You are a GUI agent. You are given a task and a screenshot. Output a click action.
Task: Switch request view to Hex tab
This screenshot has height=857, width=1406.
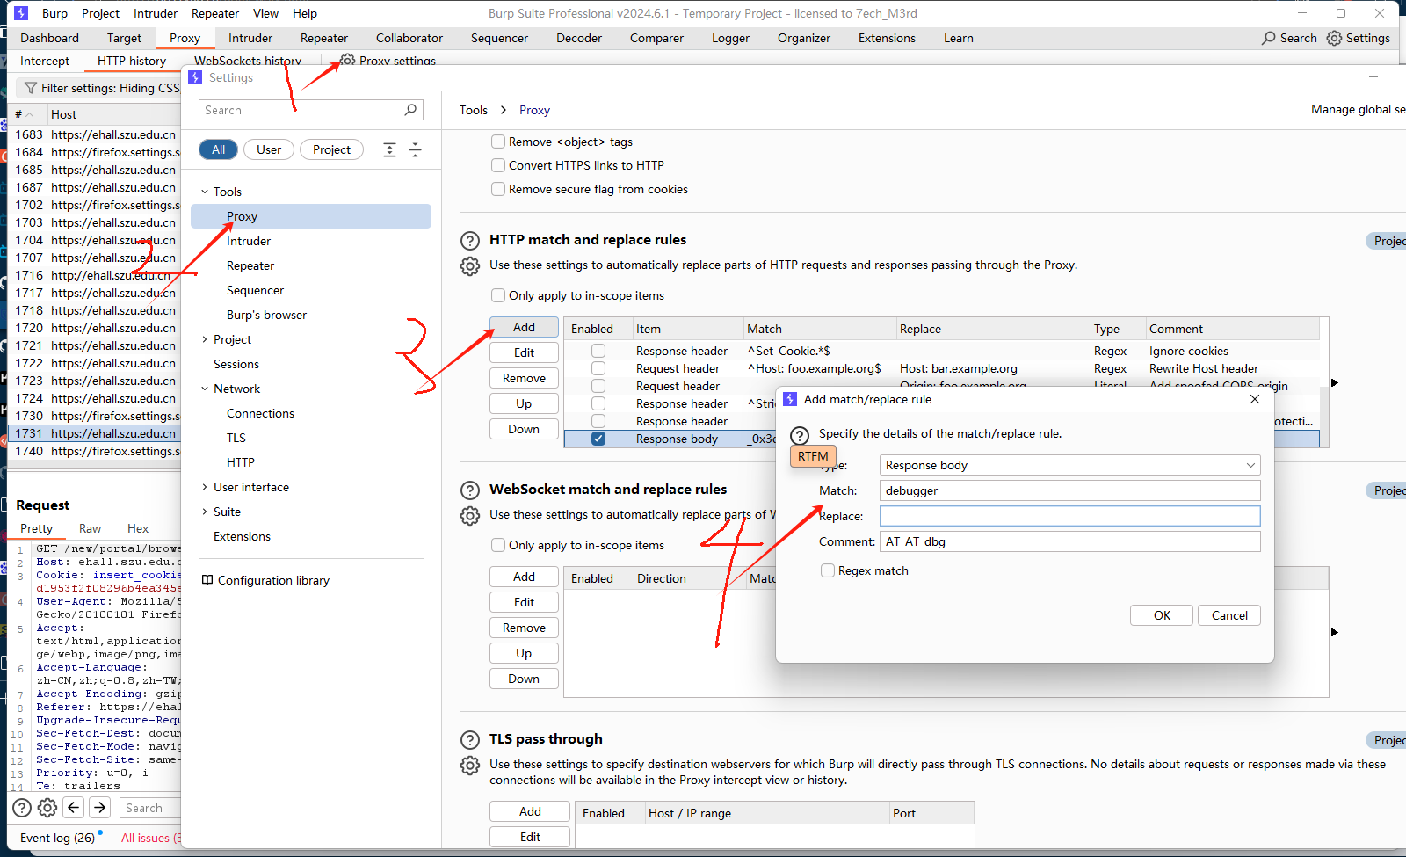(138, 528)
